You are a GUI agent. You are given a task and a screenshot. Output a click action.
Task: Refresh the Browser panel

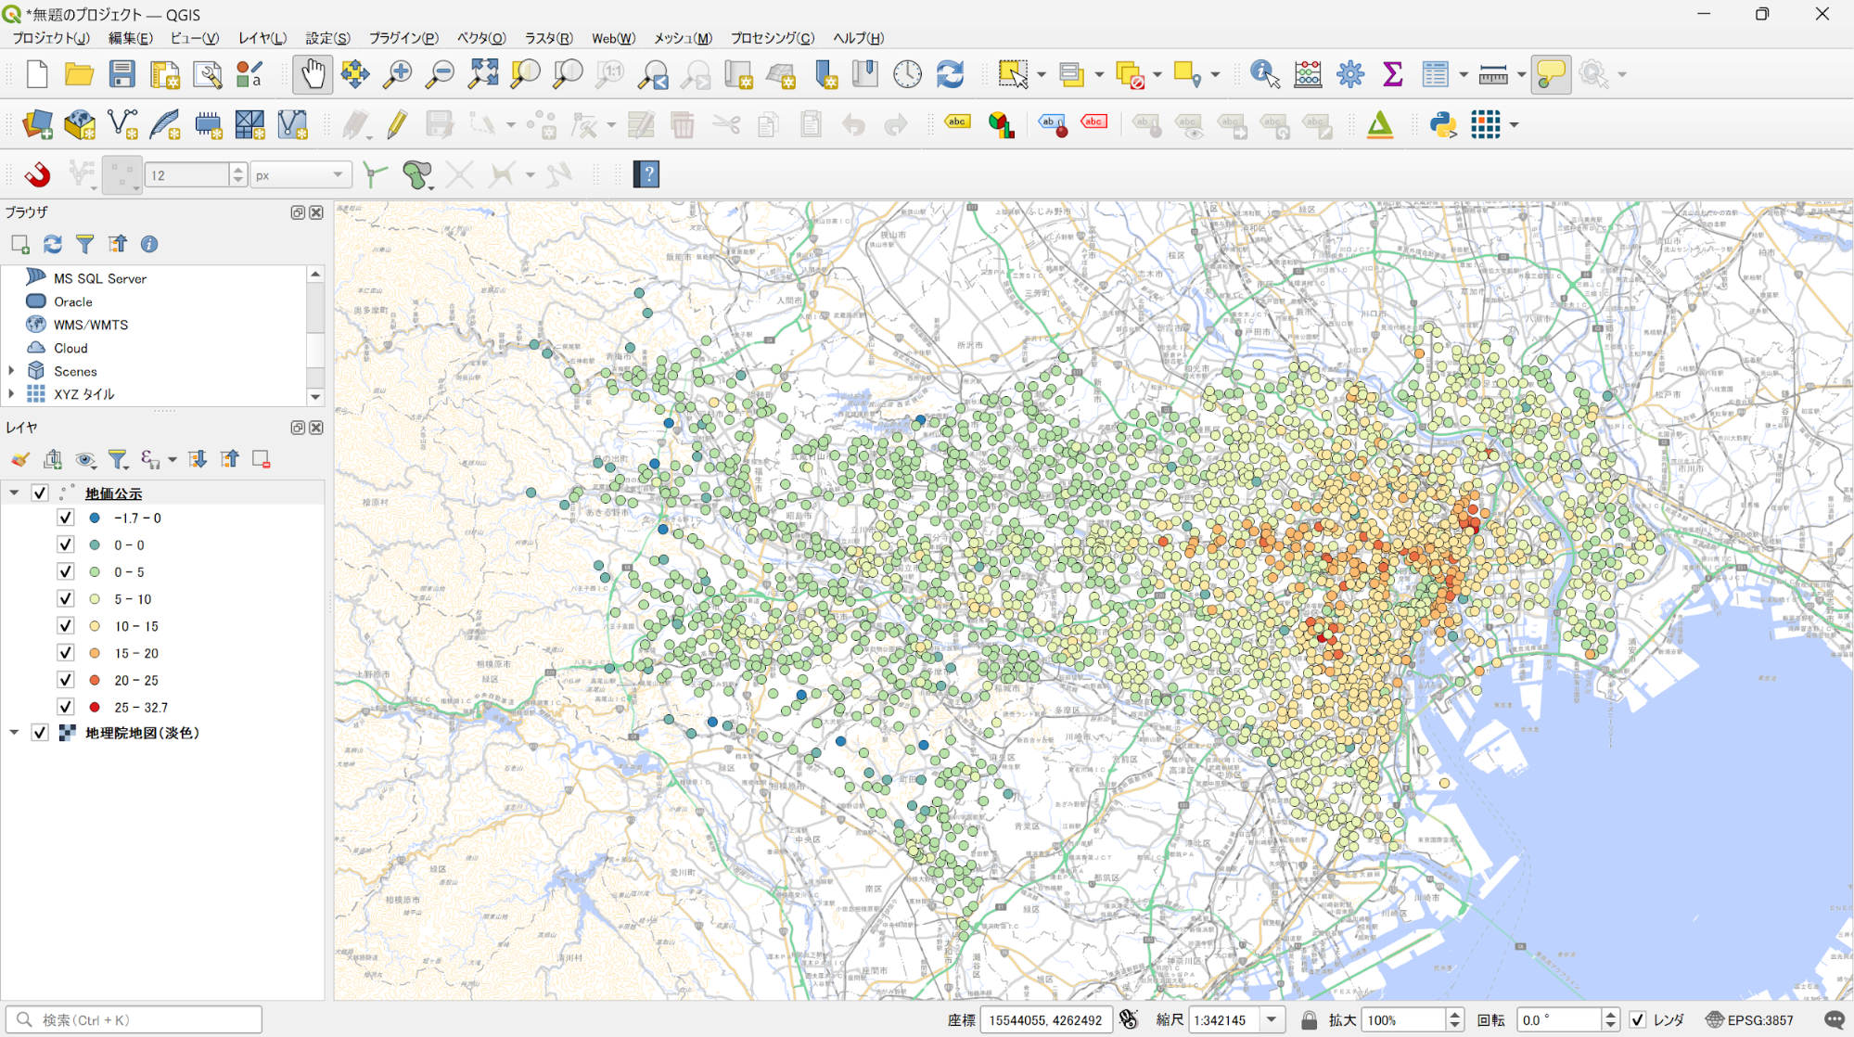pyautogui.click(x=53, y=244)
